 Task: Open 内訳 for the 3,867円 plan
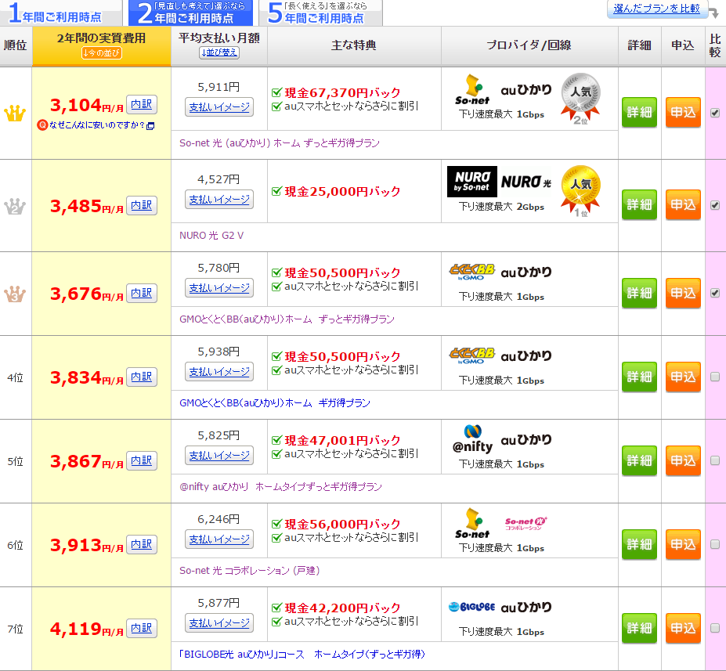pyautogui.click(x=142, y=460)
